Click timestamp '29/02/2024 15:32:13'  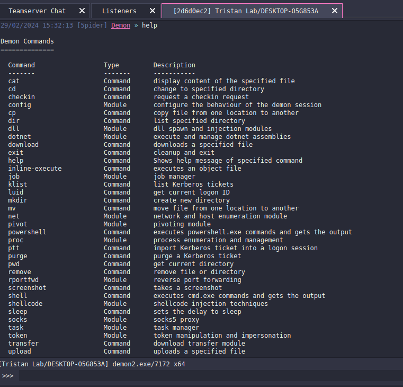[x=37, y=25]
